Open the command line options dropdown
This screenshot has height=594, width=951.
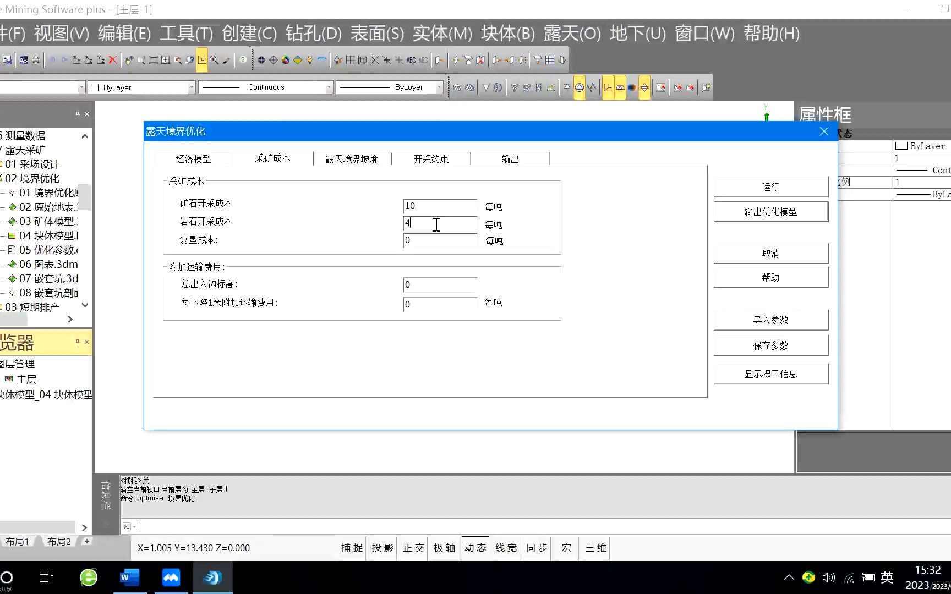pos(135,527)
